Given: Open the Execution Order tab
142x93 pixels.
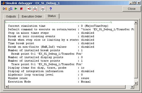Looking at the screenshot, I should 32,16.
